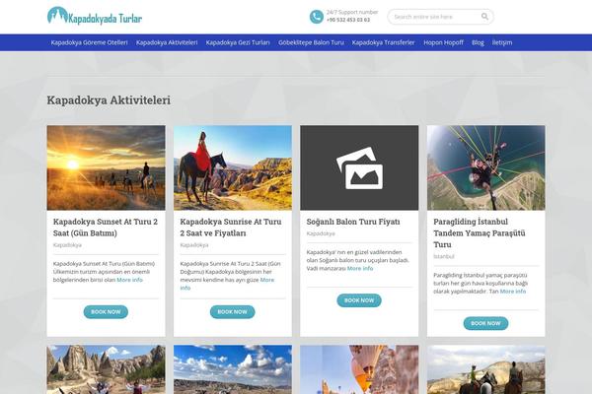Viewport: 592px width, 394px height.
Task: Book now the Paragliding İstanbul tour
Action: click(x=485, y=323)
